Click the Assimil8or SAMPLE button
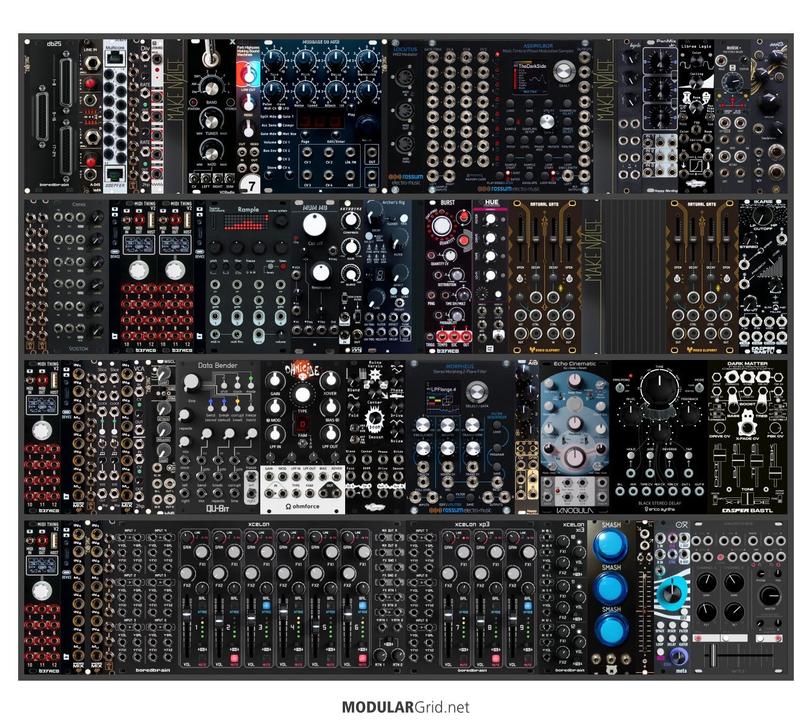The image size is (812, 720). click(511, 121)
